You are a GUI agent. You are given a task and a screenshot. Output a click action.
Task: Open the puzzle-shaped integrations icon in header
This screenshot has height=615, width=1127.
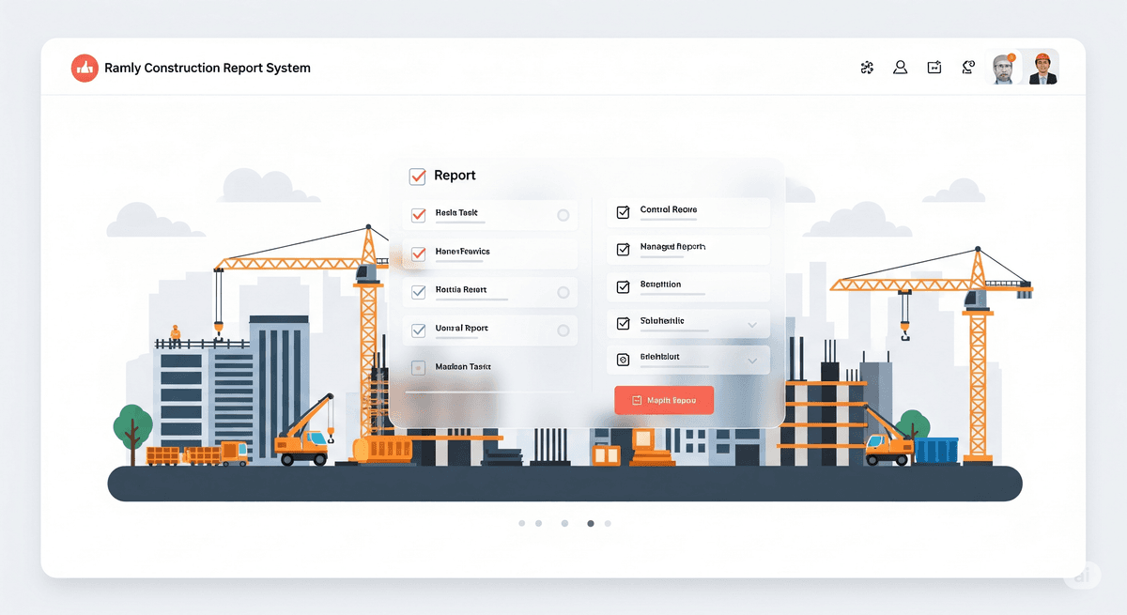click(867, 68)
